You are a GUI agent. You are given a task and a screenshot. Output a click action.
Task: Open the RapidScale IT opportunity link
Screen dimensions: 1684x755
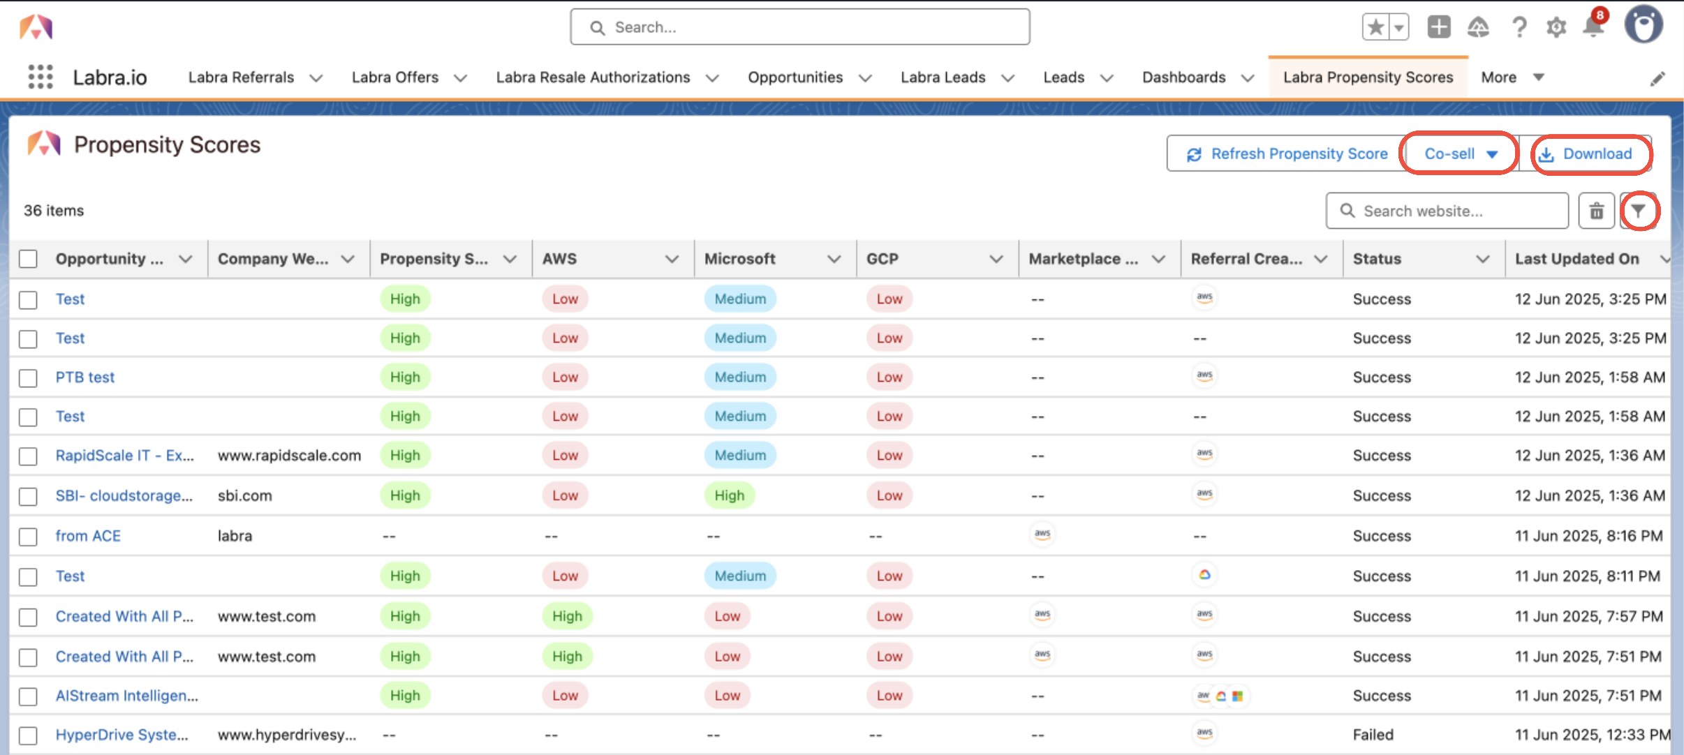[124, 456]
